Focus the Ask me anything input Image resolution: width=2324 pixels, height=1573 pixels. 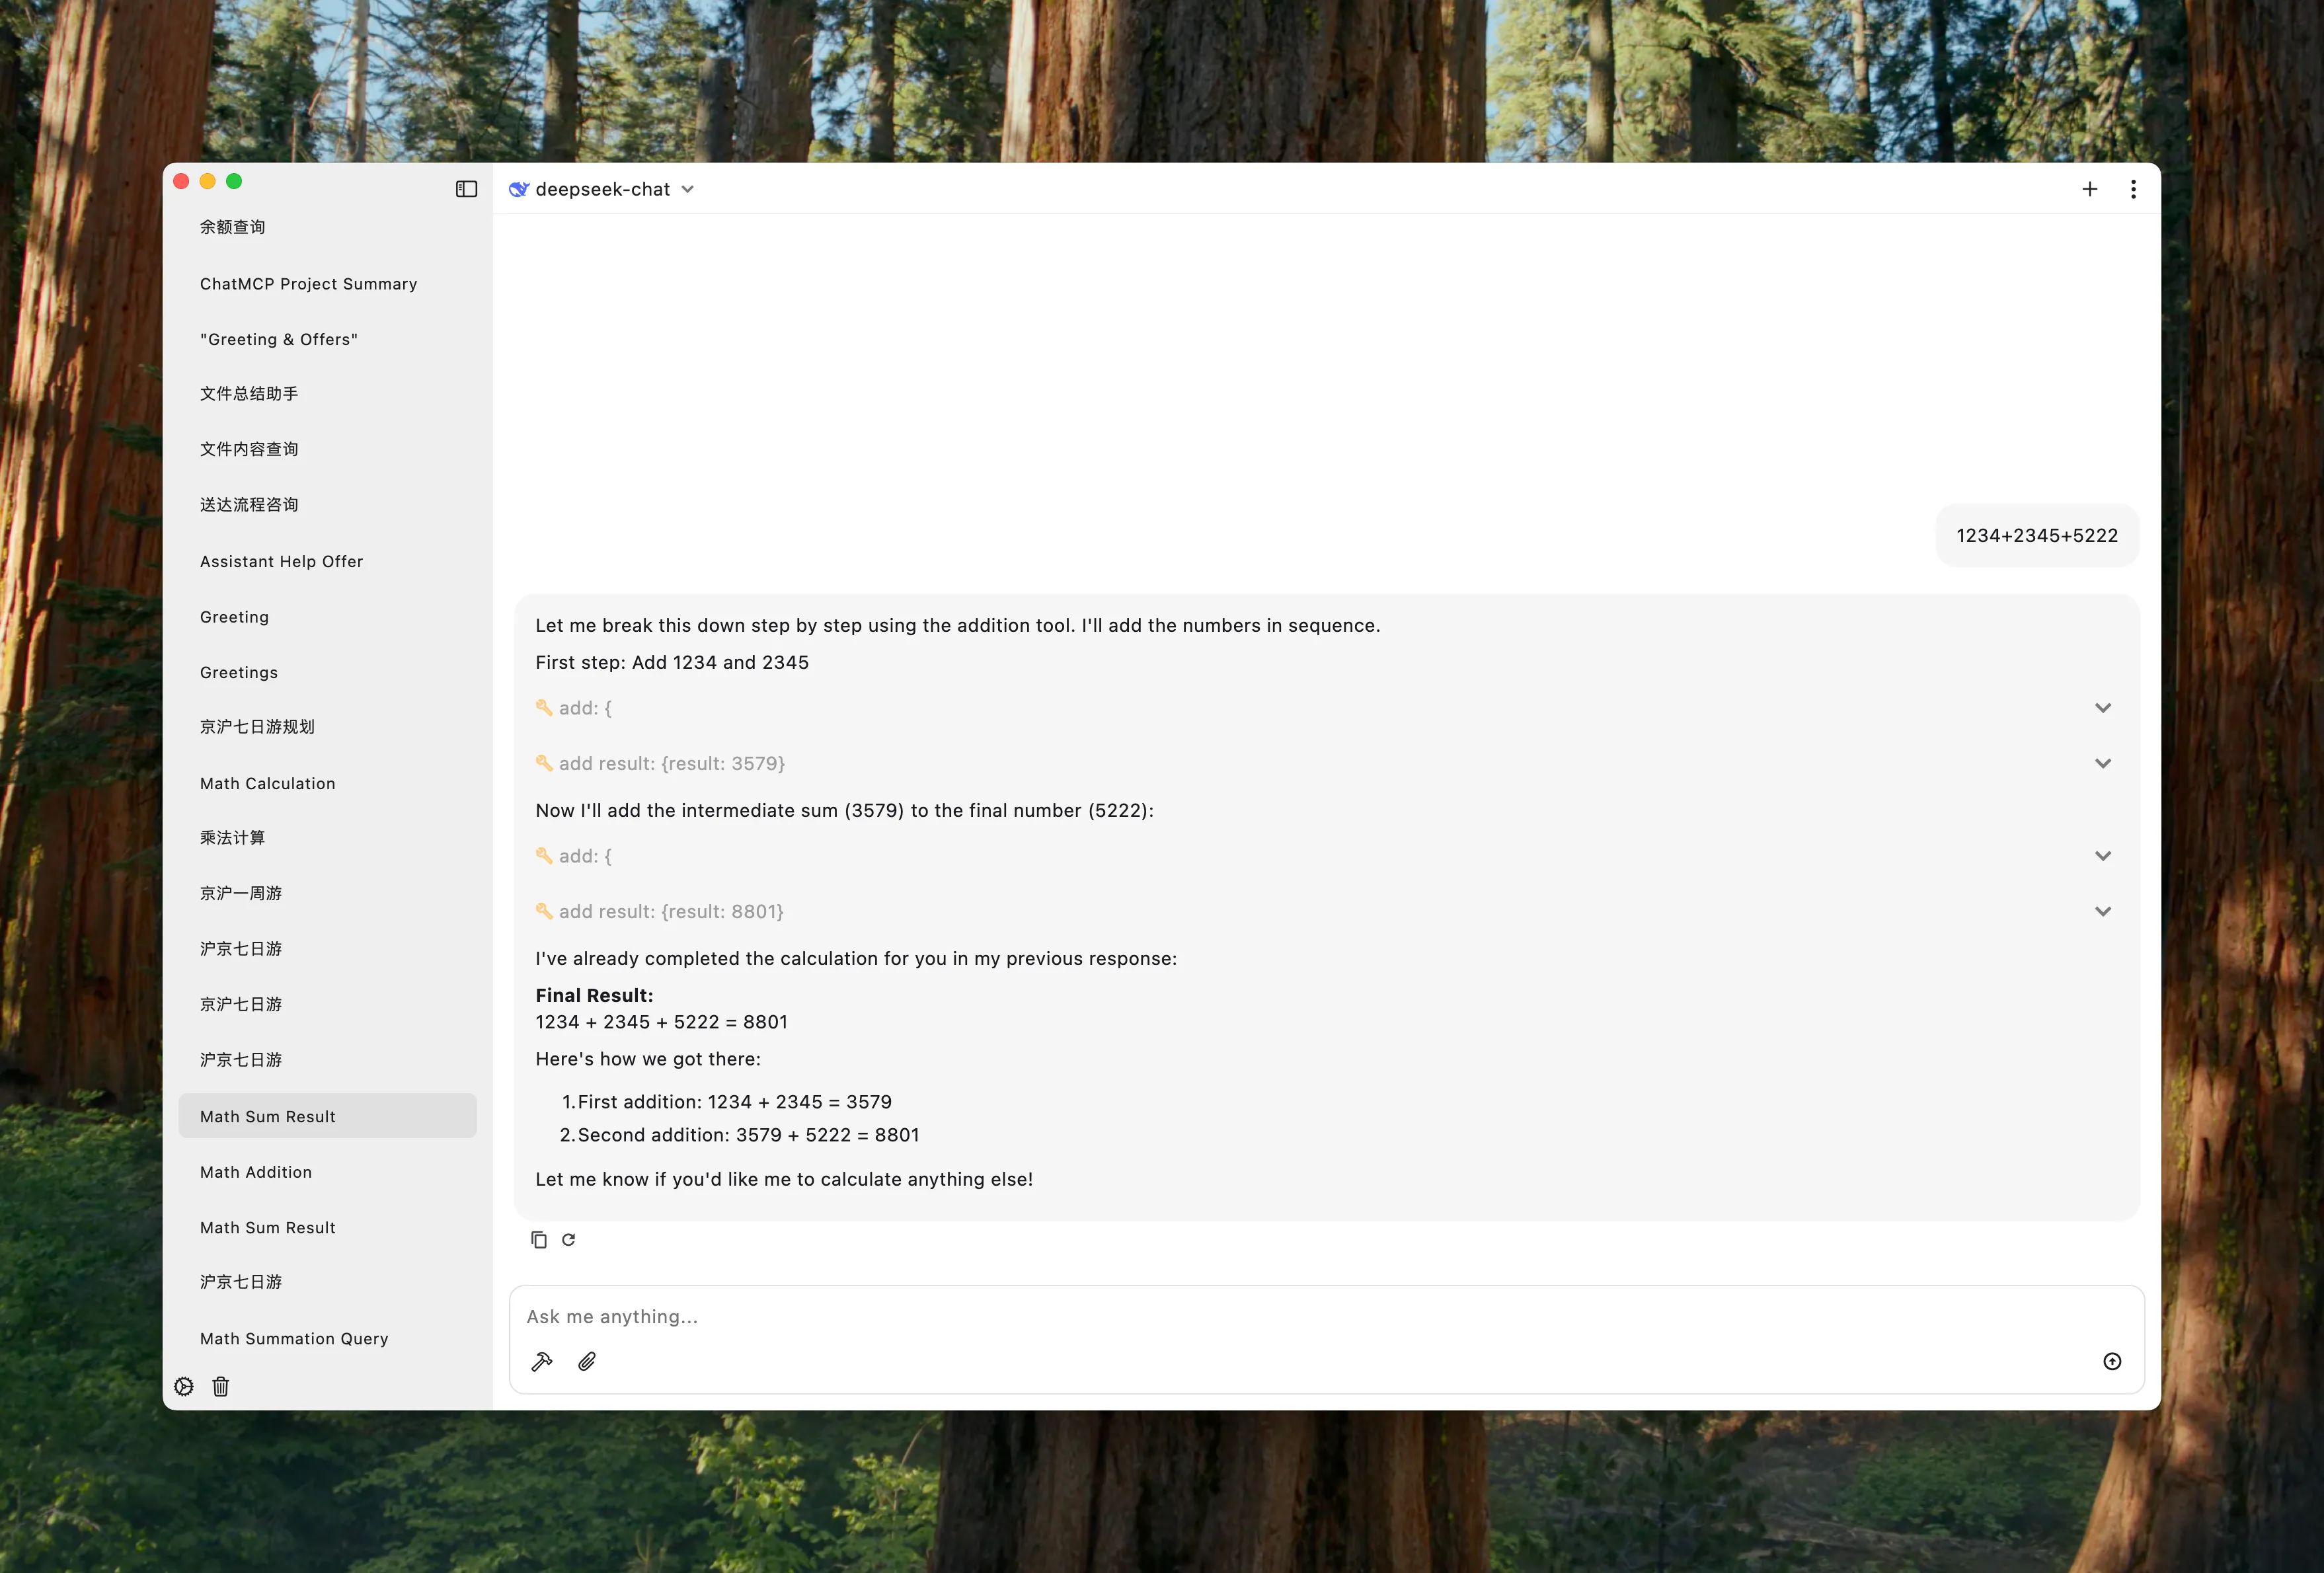(x=1300, y=1316)
